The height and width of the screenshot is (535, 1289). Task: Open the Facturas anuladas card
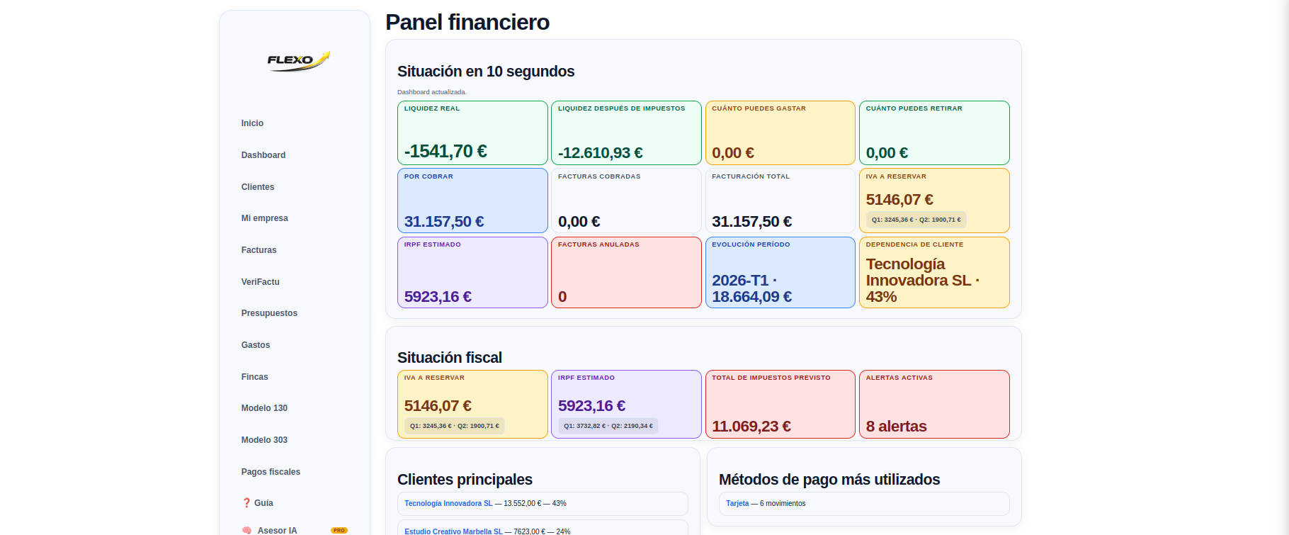pyautogui.click(x=626, y=272)
